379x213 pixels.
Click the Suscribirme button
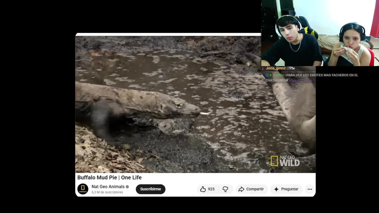pos(150,189)
